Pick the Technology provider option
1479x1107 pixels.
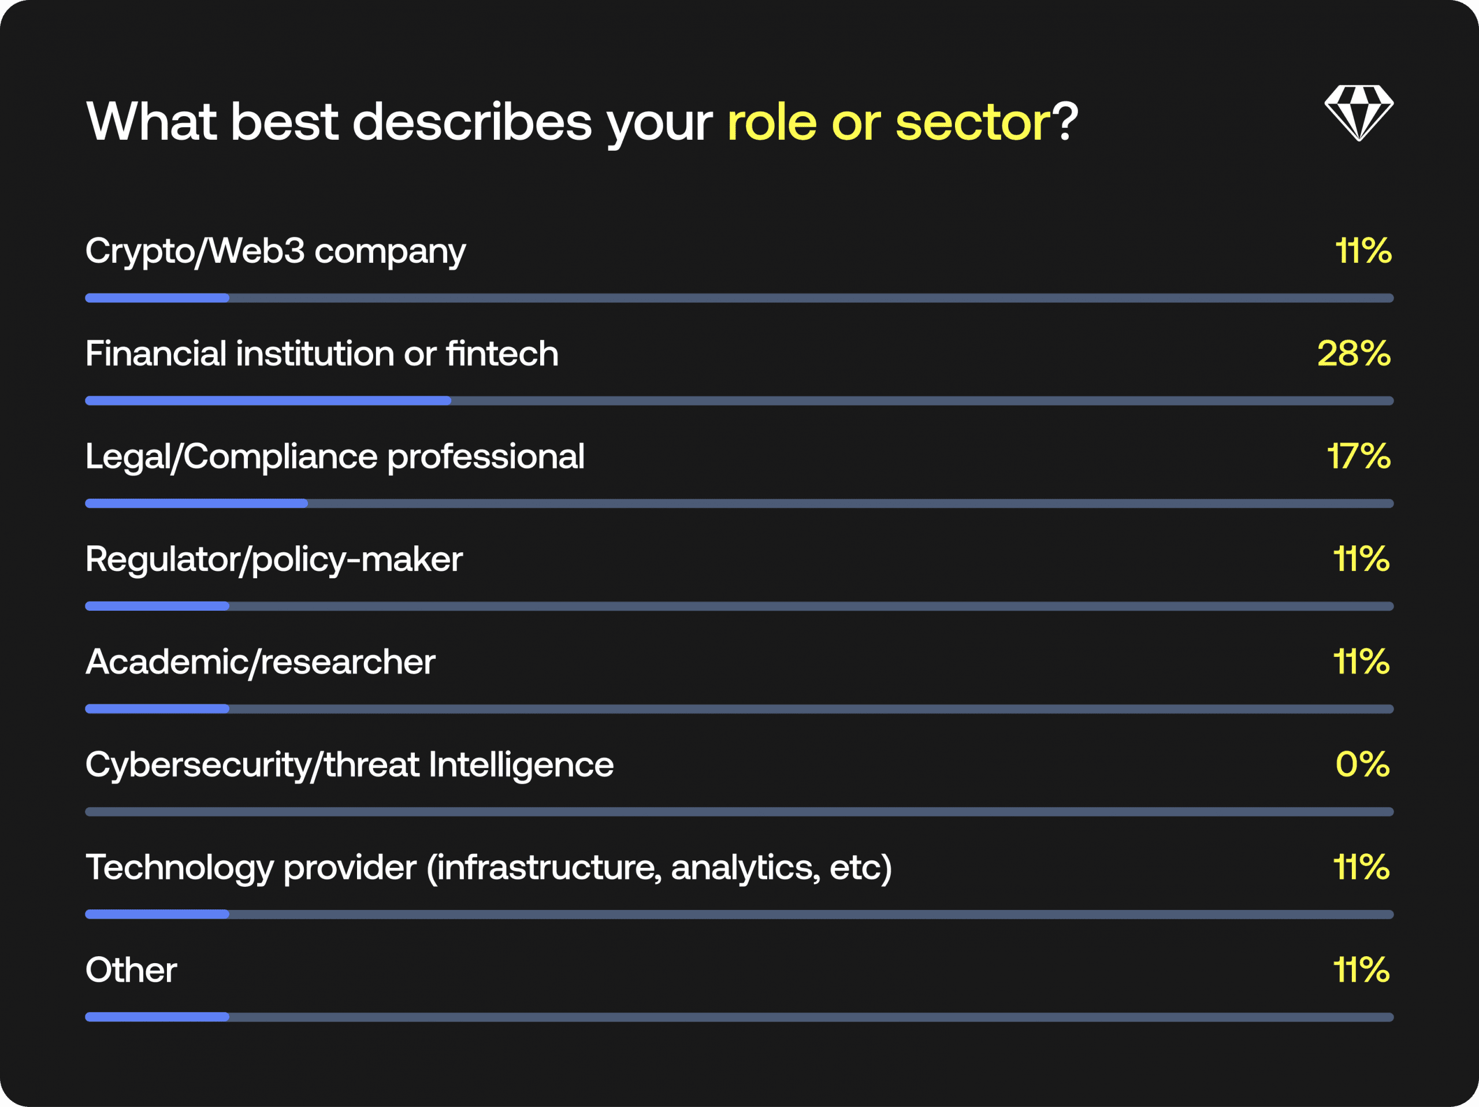(x=488, y=868)
